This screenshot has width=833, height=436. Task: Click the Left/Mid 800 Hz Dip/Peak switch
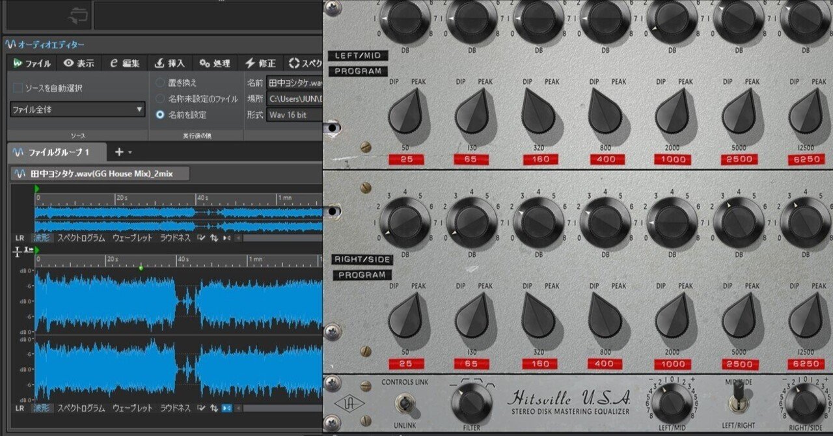tap(605, 112)
